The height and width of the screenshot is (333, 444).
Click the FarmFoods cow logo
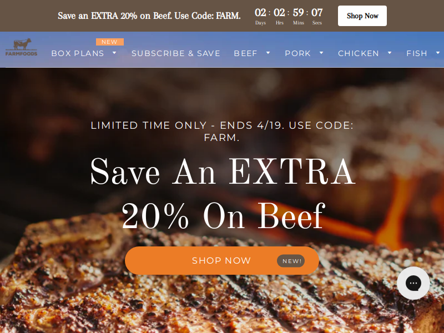click(22, 47)
